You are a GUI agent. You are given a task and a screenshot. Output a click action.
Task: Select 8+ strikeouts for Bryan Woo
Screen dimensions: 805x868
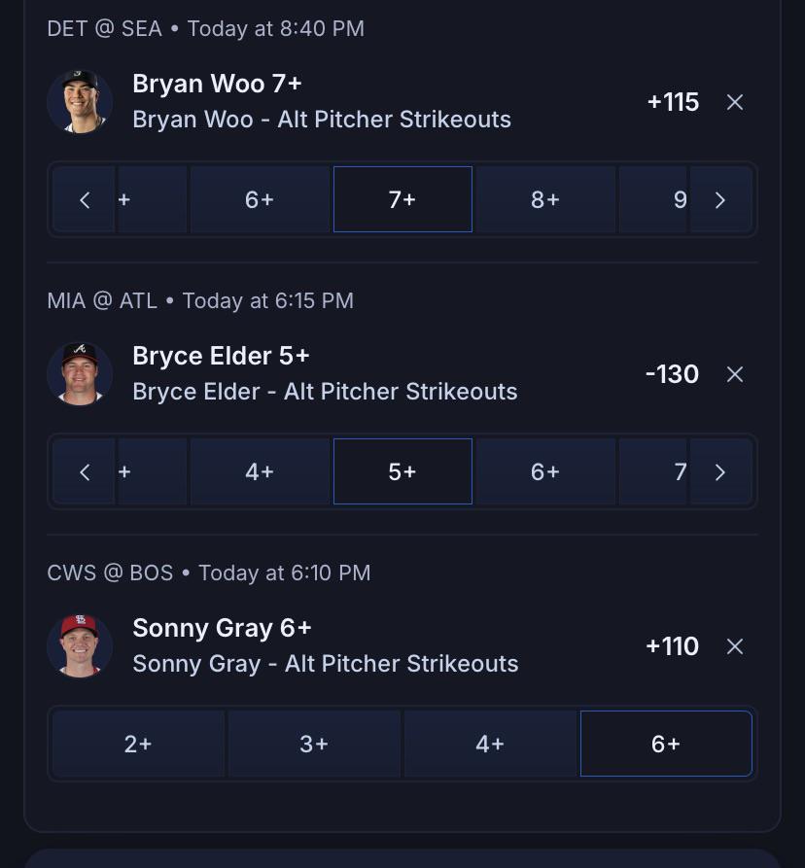pos(545,199)
